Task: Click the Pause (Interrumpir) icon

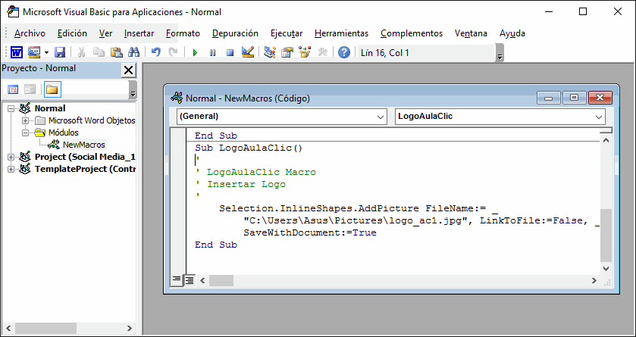Action: click(x=212, y=53)
